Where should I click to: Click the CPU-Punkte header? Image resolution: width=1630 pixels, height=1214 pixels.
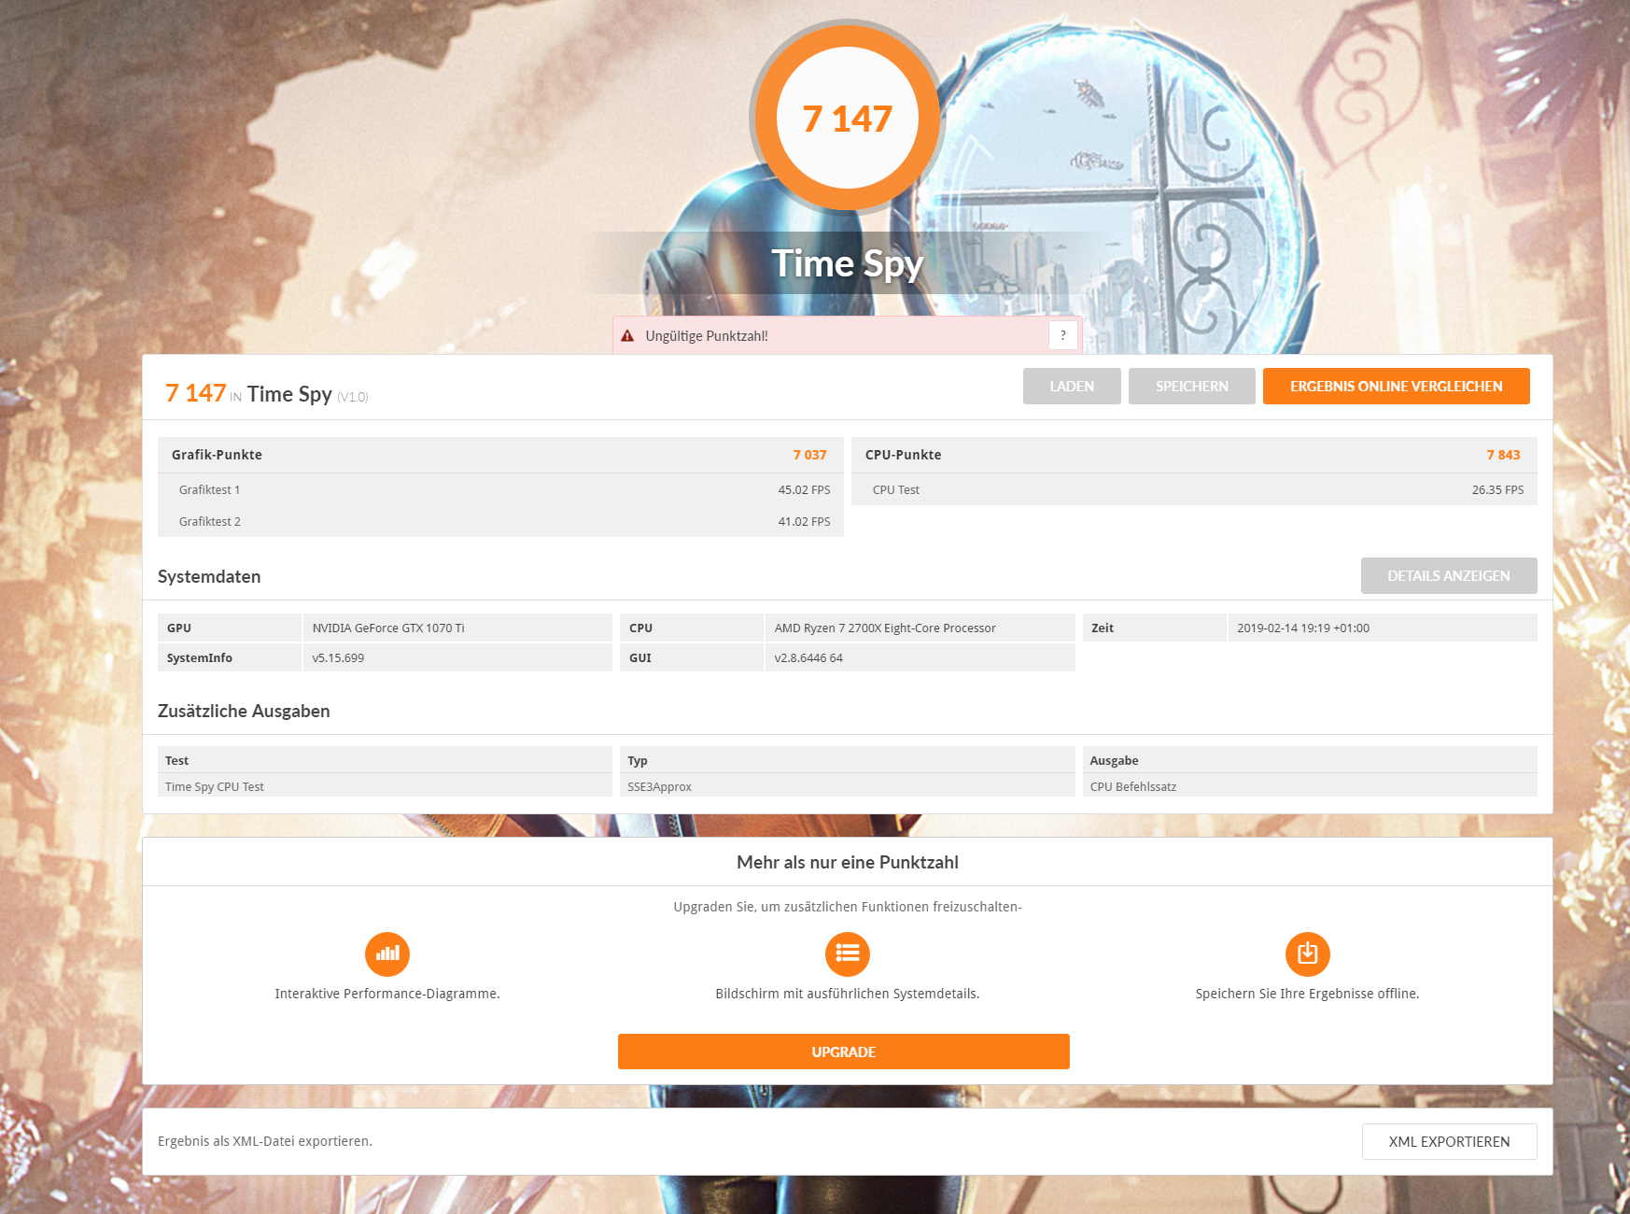point(903,455)
